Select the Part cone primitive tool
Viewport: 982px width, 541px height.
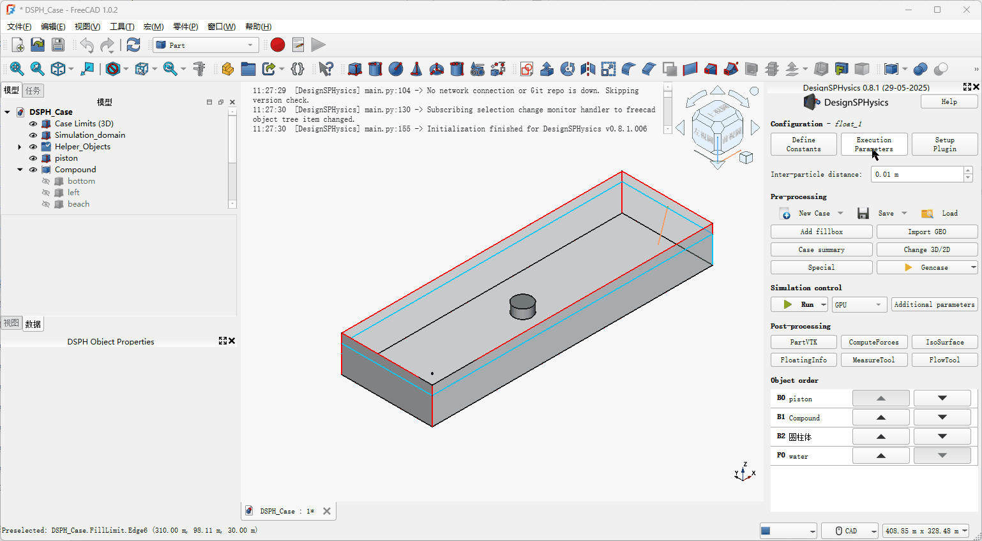pyautogui.click(x=416, y=69)
